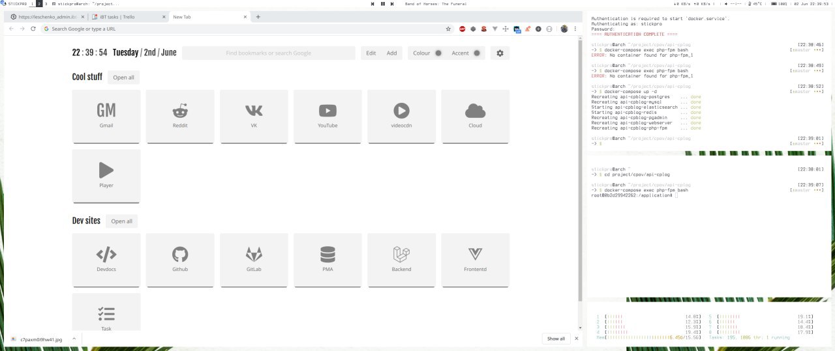Open the GitLab bookmark tile
Screen dimensions: 835x351
click(x=254, y=259)
